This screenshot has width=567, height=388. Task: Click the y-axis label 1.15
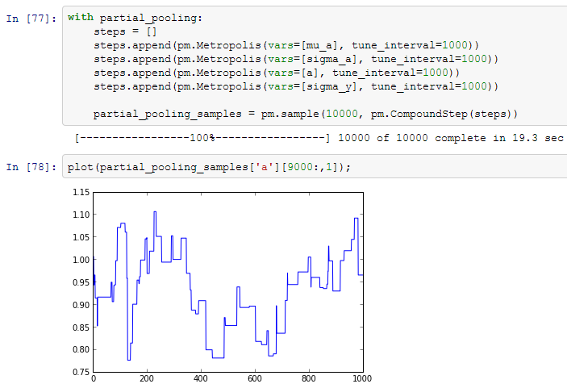[x=81, y=192]
